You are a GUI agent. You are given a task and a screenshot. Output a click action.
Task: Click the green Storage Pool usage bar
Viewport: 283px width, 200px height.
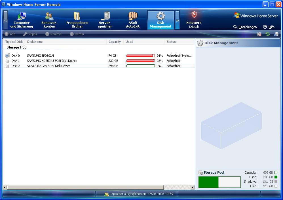click(x=219, y=182)
